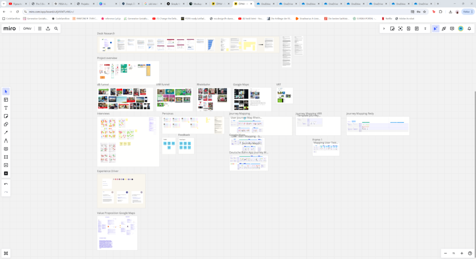The height and width of the screenshot is (259, 476).
Task: Bookmark this page with star icon
Action: (424, 12)
